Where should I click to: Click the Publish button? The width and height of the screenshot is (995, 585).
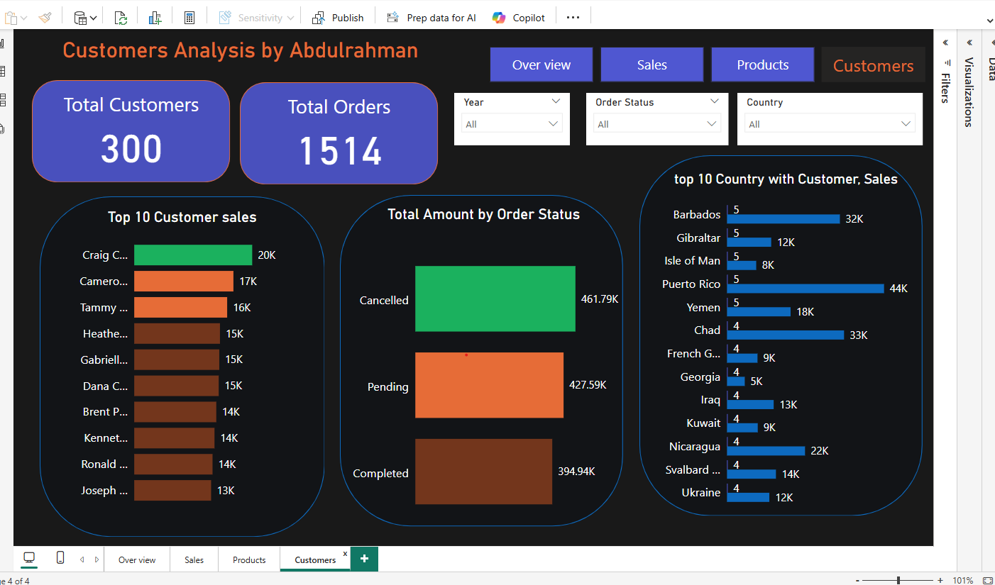339,18
